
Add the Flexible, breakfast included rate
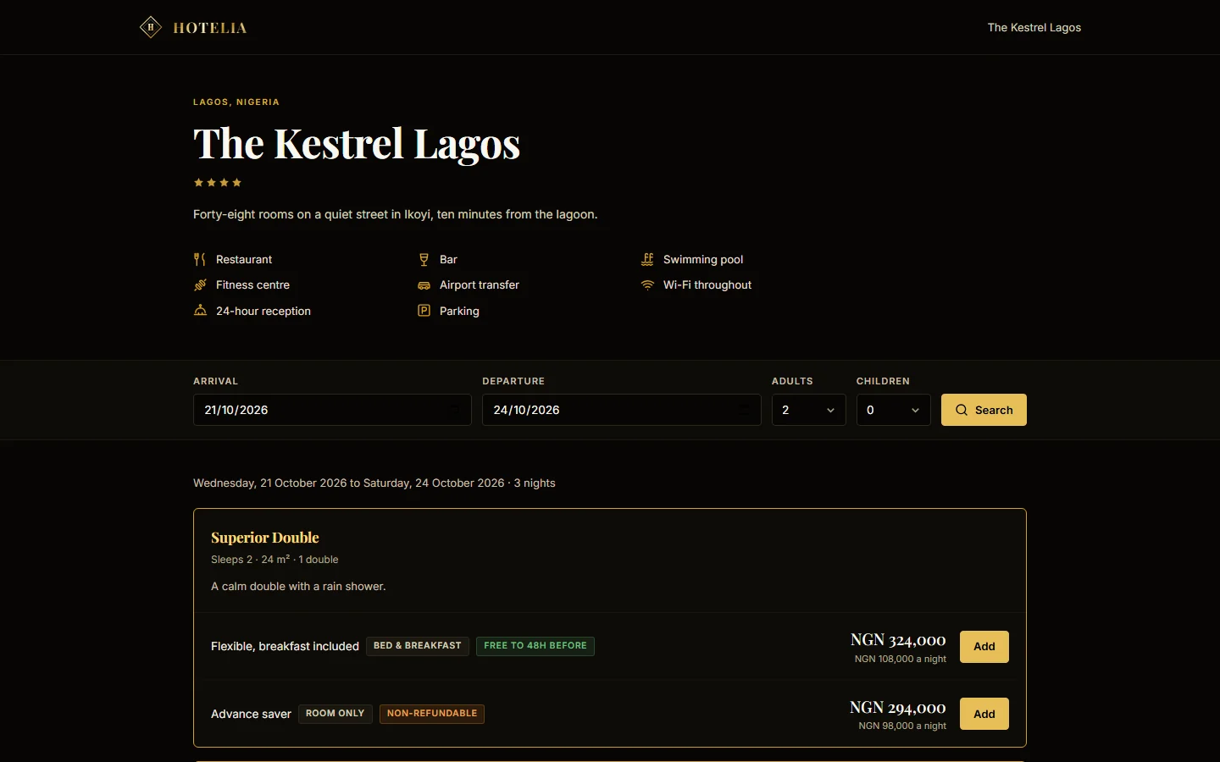coord(984,647)
